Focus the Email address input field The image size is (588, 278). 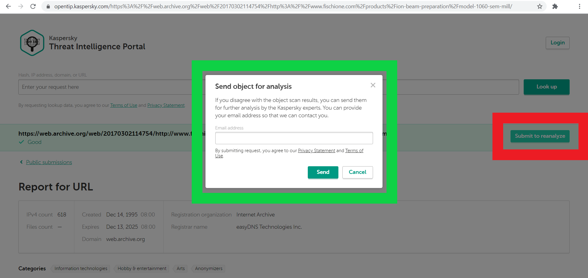tap(294, 138)
